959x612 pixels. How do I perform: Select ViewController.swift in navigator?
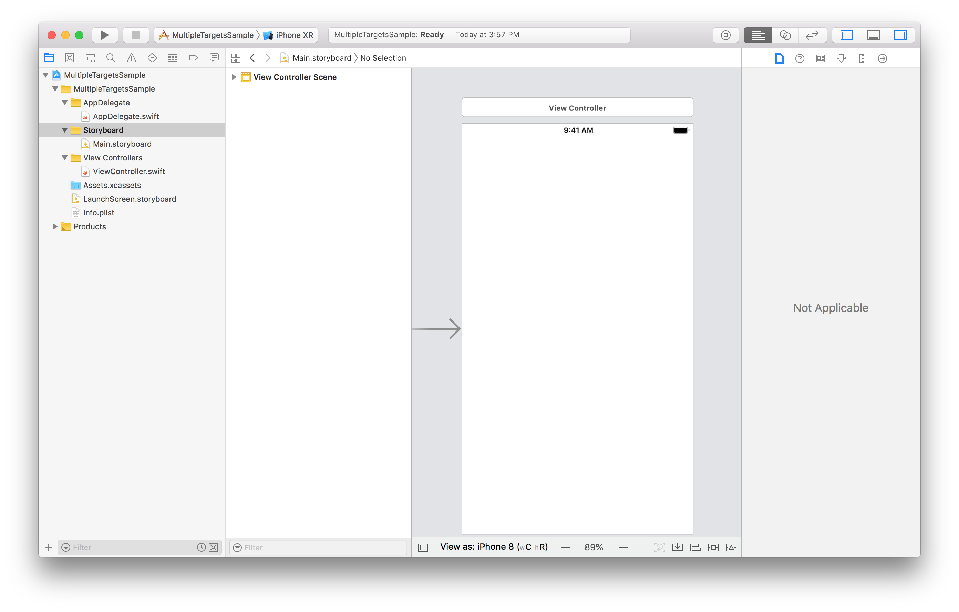tap(129, 171)
